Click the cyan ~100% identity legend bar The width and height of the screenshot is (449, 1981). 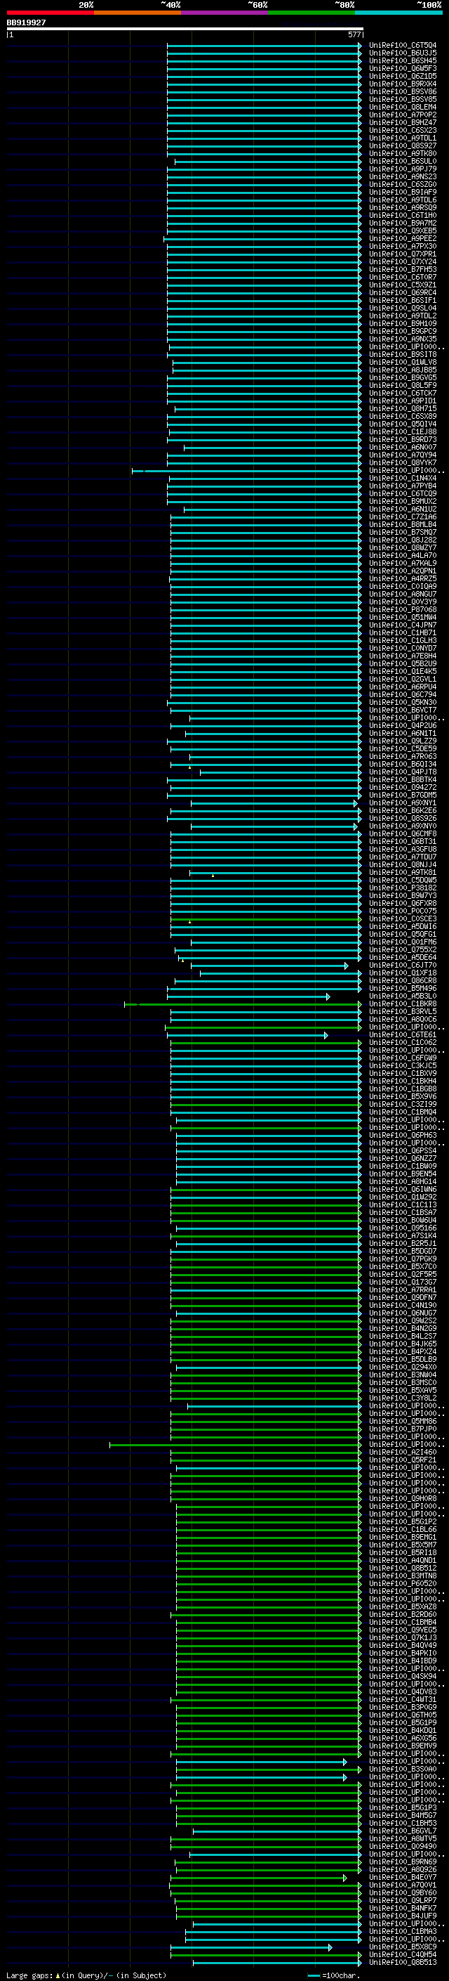399,13
